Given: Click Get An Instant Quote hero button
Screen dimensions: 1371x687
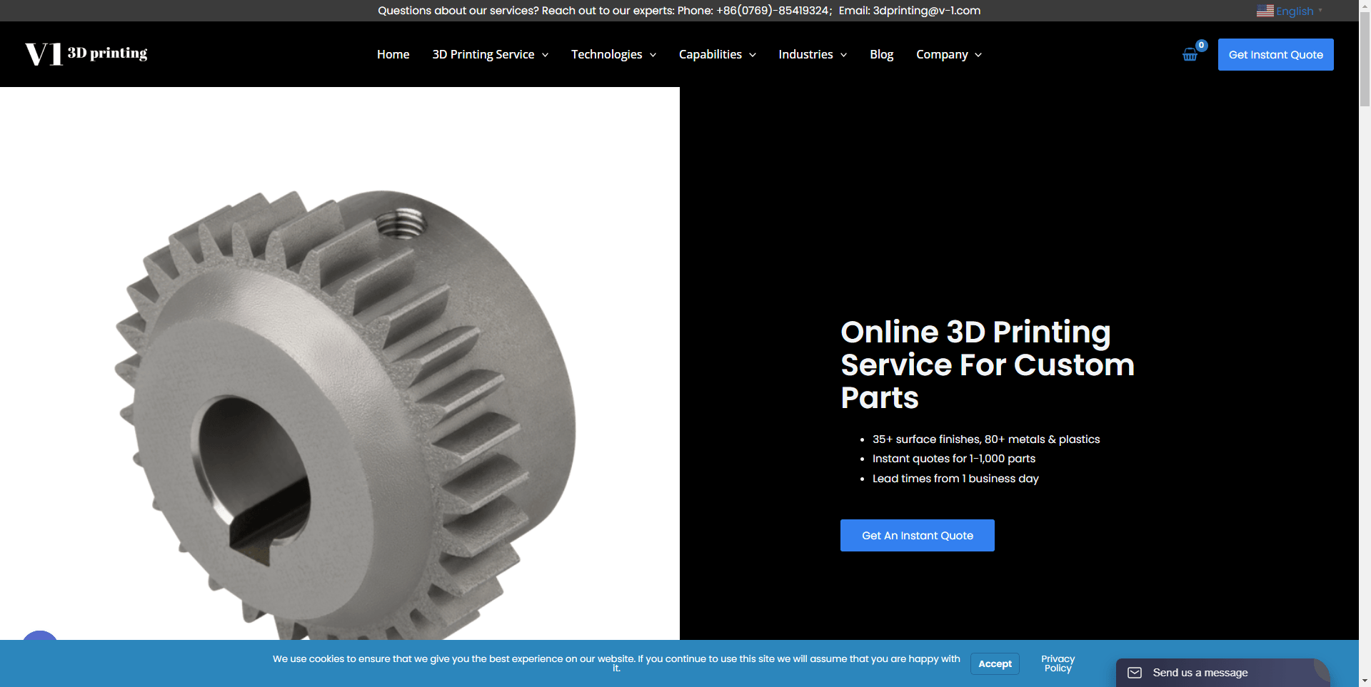Looking at the screenshot, I should coord(917,535).
